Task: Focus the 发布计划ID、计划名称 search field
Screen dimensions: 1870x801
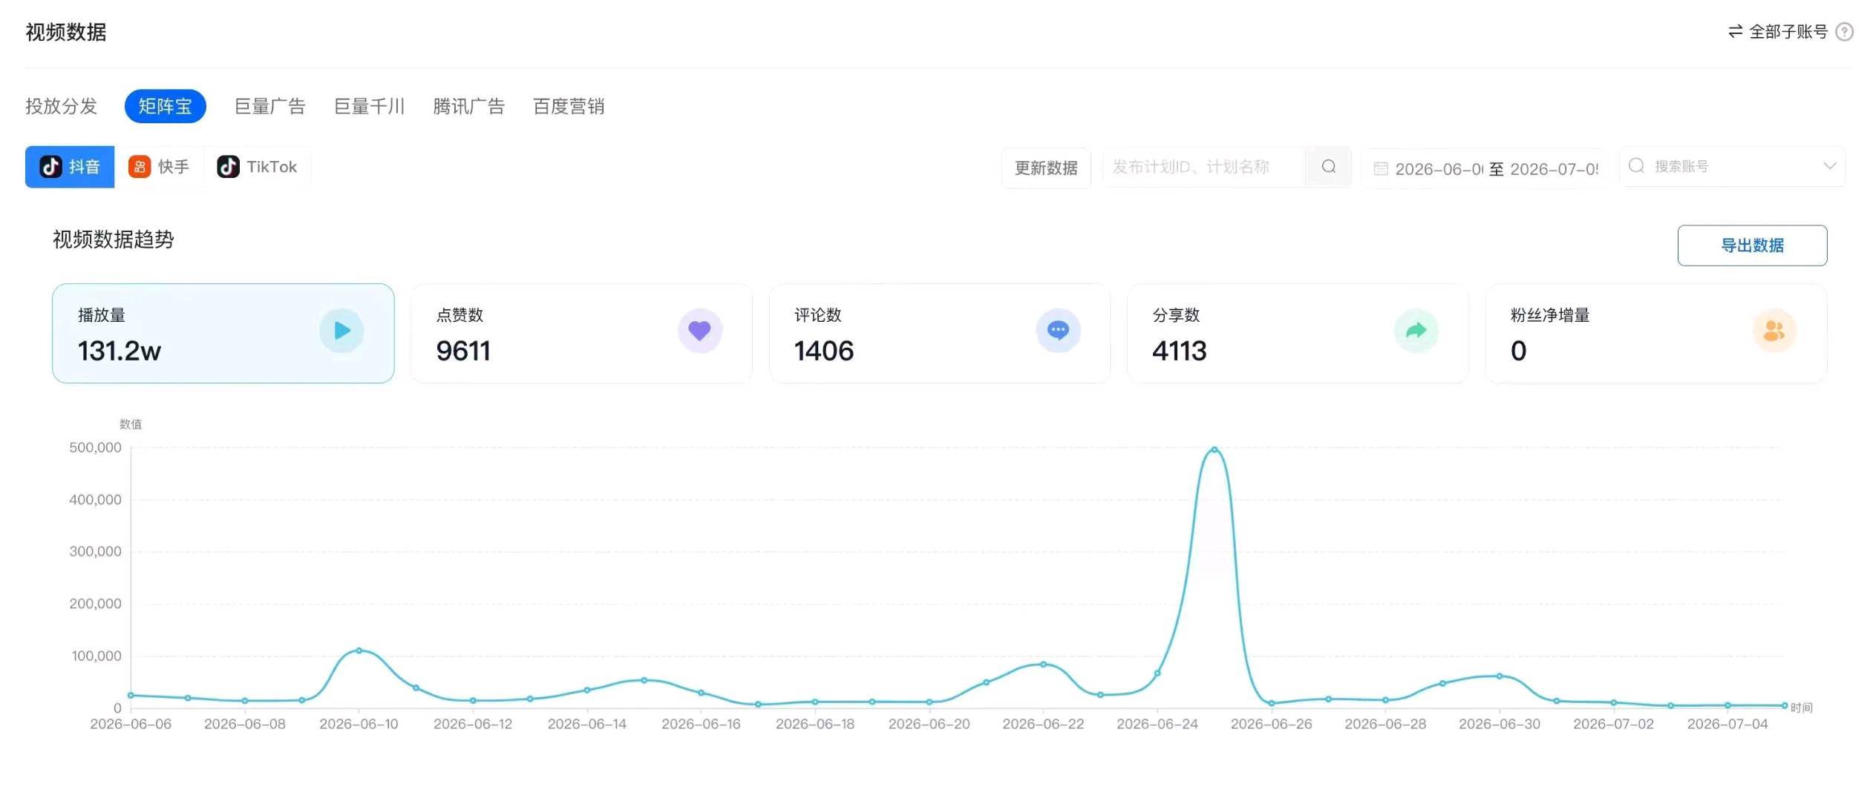Action: pyautogui.click(x=1203, y=167)
